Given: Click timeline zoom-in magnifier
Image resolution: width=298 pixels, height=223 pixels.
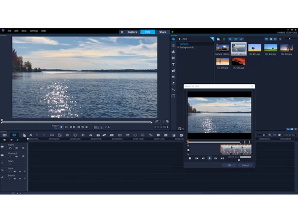Looking at the screenshot, I should [270, 135].
